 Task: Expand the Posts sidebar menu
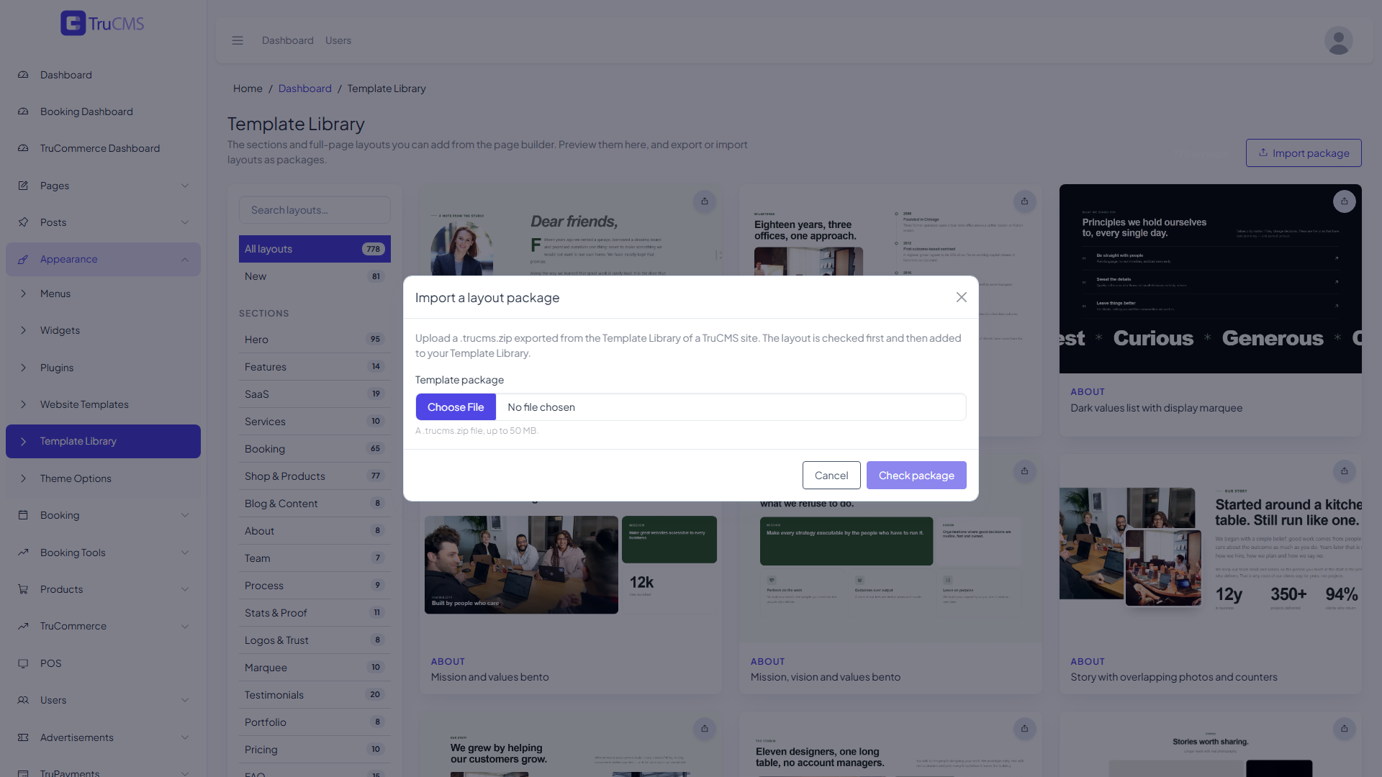pyautogui.click(x=185, y=222)
